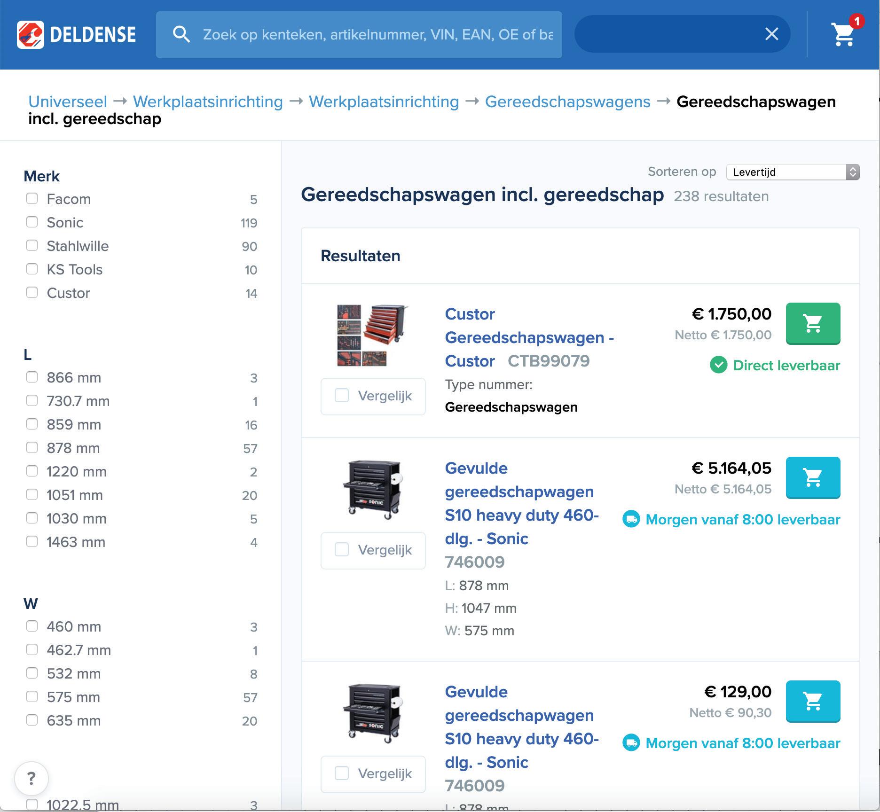Select the 575 mm width filter
Screen dimensions: 880x812
point(32,696)
